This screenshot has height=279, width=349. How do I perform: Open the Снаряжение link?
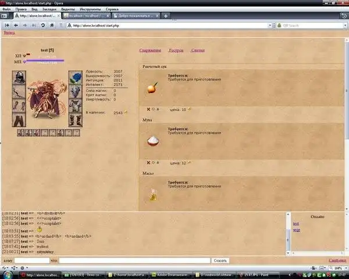coord(150,51)
